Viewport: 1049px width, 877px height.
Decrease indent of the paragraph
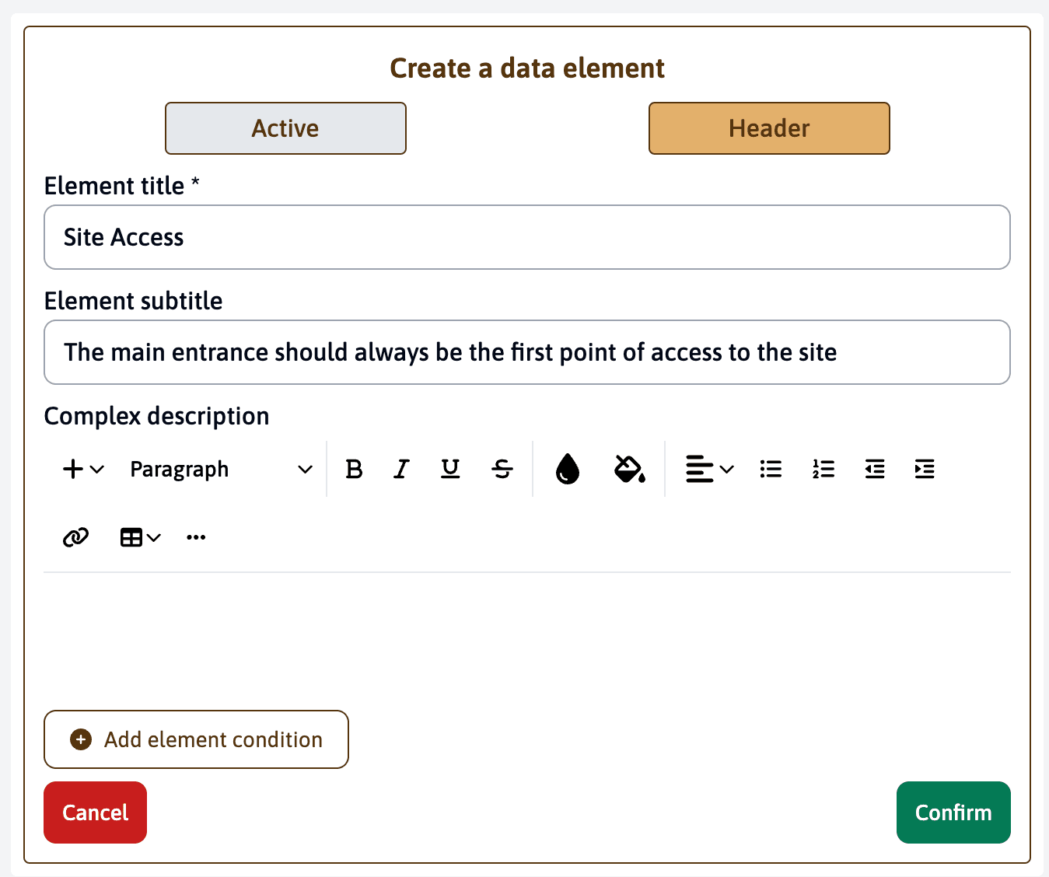pos(875,469)
